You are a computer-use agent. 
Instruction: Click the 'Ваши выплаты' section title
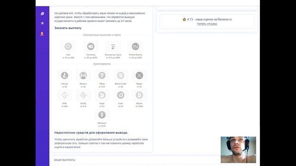tap(65, 160)
